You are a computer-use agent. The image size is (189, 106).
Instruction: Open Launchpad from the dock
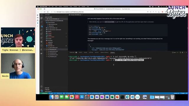(57, 97)
